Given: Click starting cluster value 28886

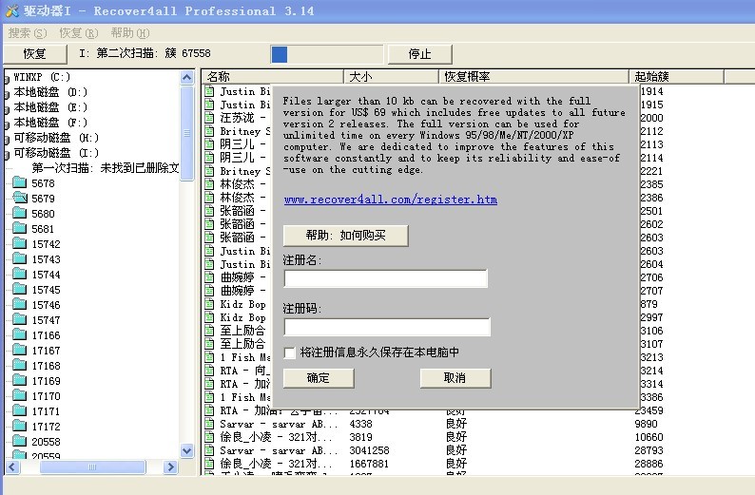Looking at the screenshot, I should point(649,464).
